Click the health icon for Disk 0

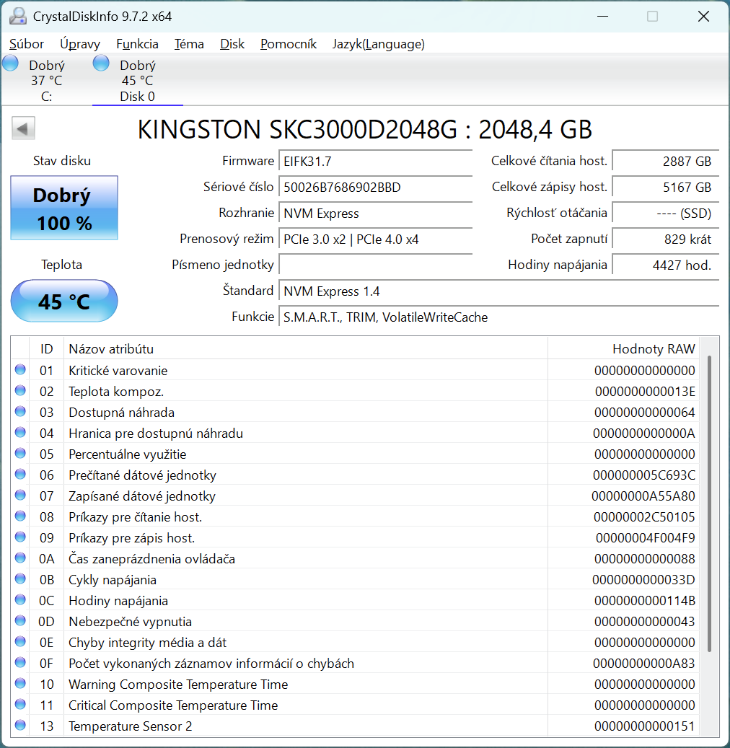coord(100,63)
